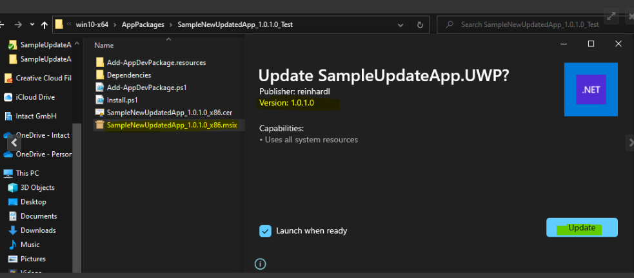
Task: Refresh the current folder view
Action: (420, 24)
